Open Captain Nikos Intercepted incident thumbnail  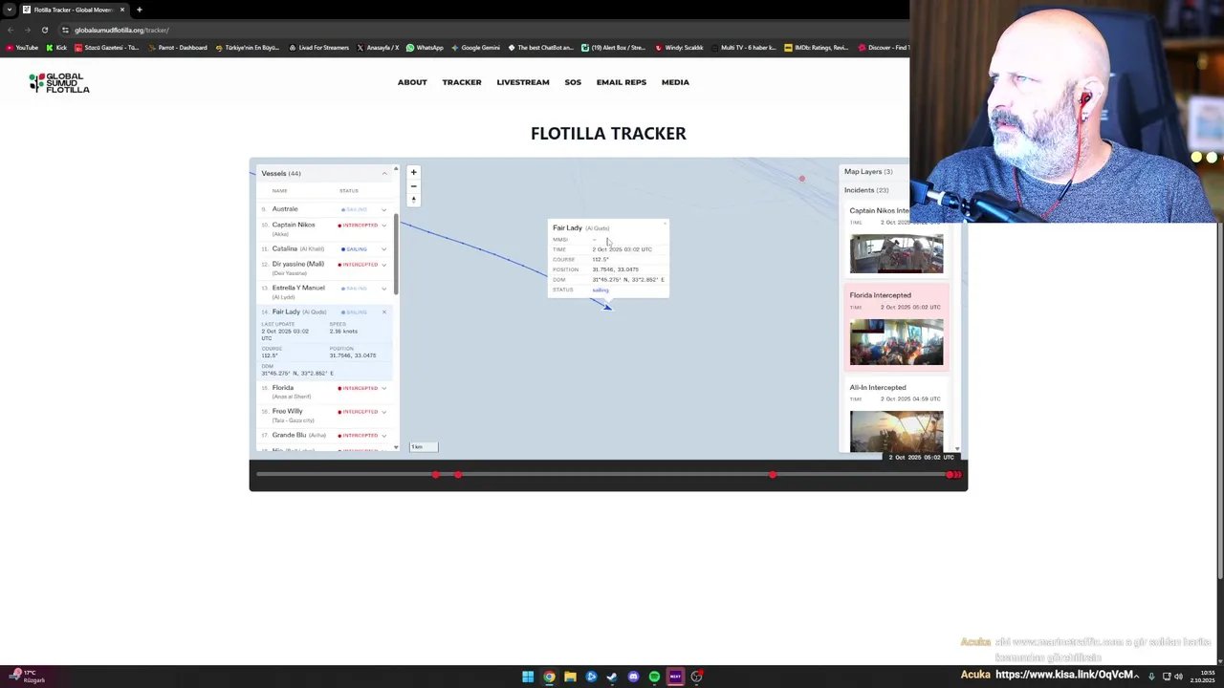coord(896,253)
